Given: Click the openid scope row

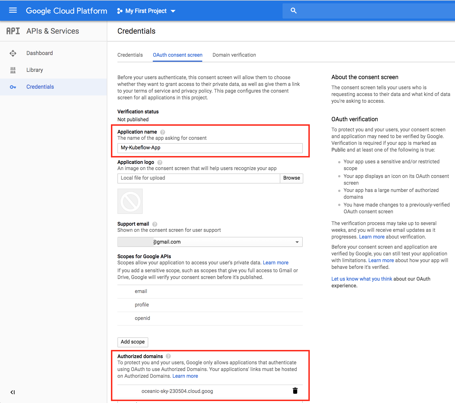Looking at the screenshot, I should [x=210, y=319].
